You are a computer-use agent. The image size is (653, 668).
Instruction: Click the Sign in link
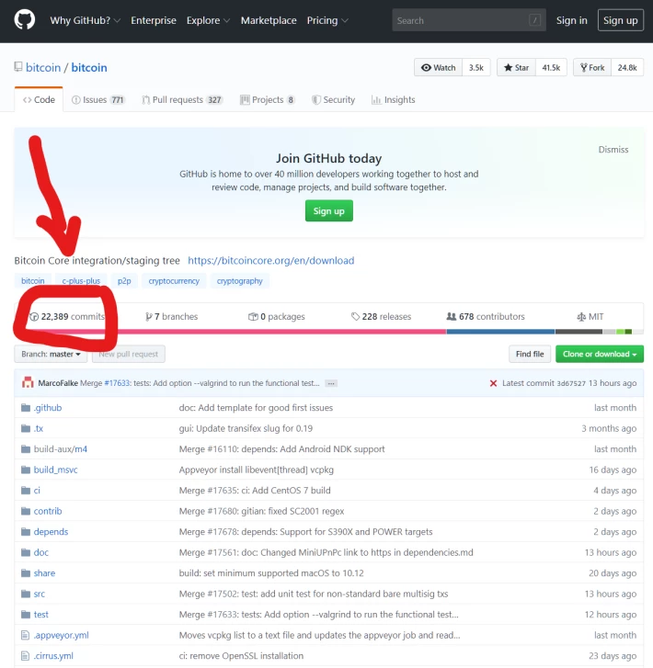click(571, 20)
